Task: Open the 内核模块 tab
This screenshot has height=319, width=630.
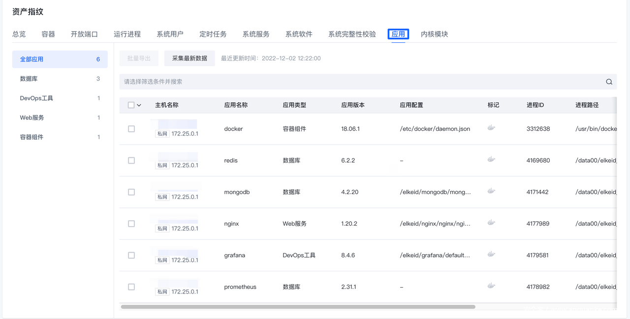Action: pyautogui.click(x=434, y=34)
